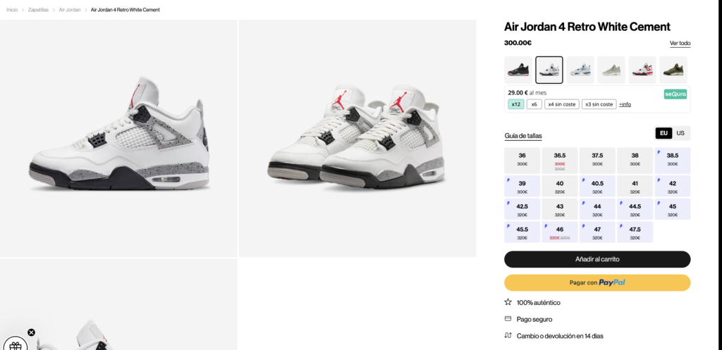Open the Guía de tallas link
The width and height of the screenshot is (722, 350).
pos(523,136)
